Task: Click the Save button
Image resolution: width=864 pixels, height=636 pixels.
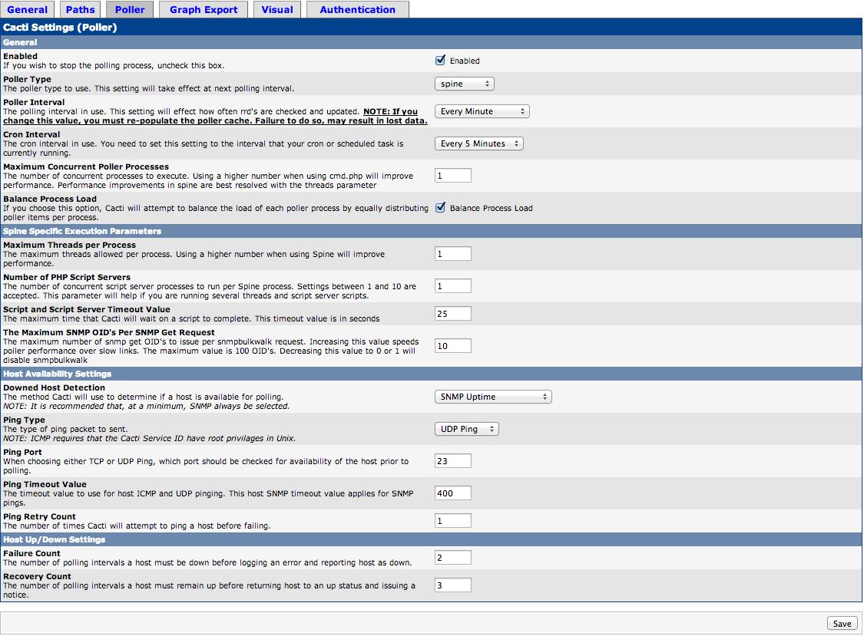Action: (842, 623)
